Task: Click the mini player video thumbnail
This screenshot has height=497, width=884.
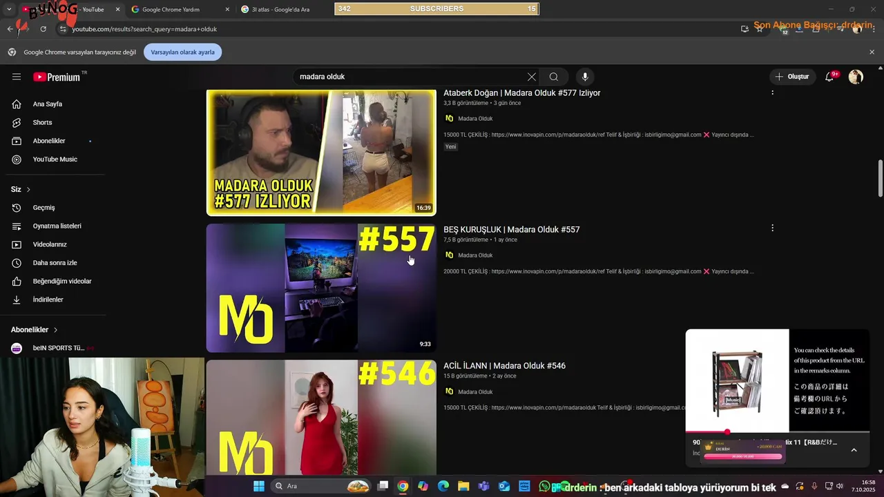Action: 778,380
